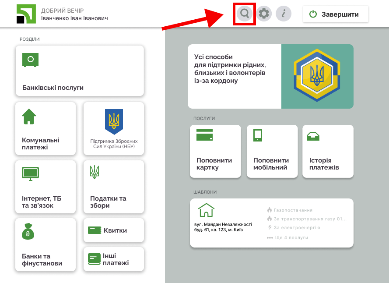Screen dimensions: 389x283
Task: Open Банки та фінустанови section
Action: point(46,244)
